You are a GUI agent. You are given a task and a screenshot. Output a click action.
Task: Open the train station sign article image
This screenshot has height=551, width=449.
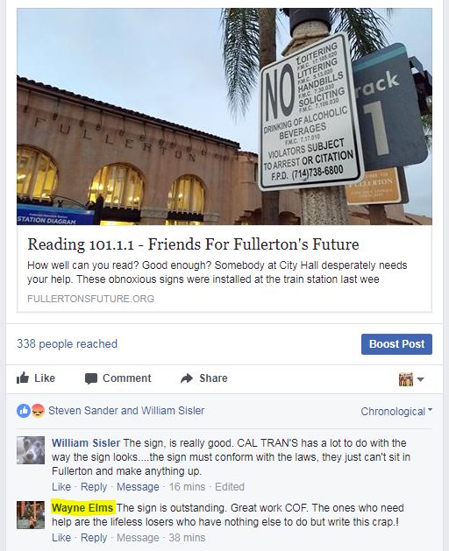(x=224, y=117)
